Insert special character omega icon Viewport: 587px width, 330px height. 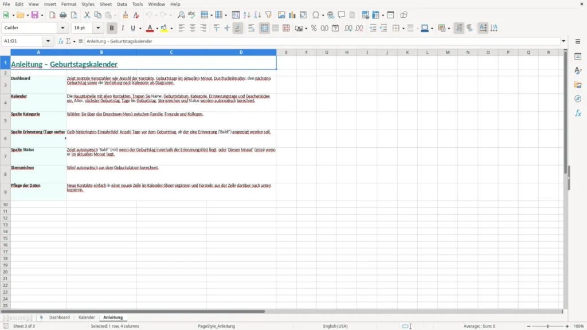(x=316, y=15)
